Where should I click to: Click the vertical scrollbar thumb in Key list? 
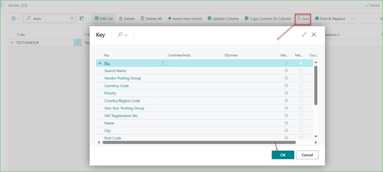315,85
